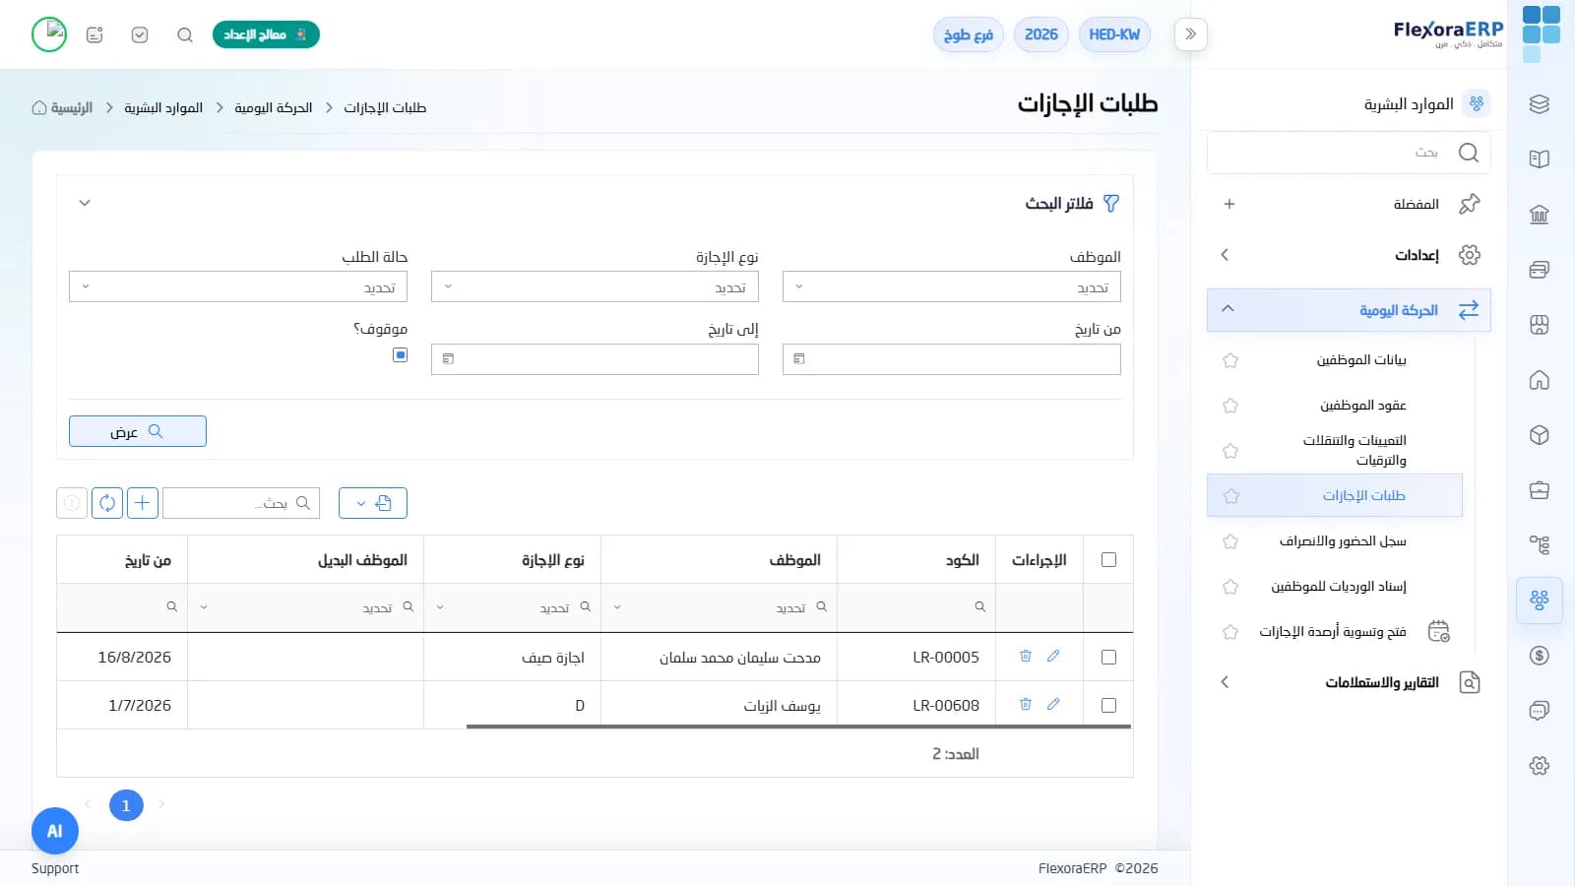This screenshot has height=886, width=1575.
Task: Toggle the موقوف؟ checkbox filter
Action: point(400,354)
